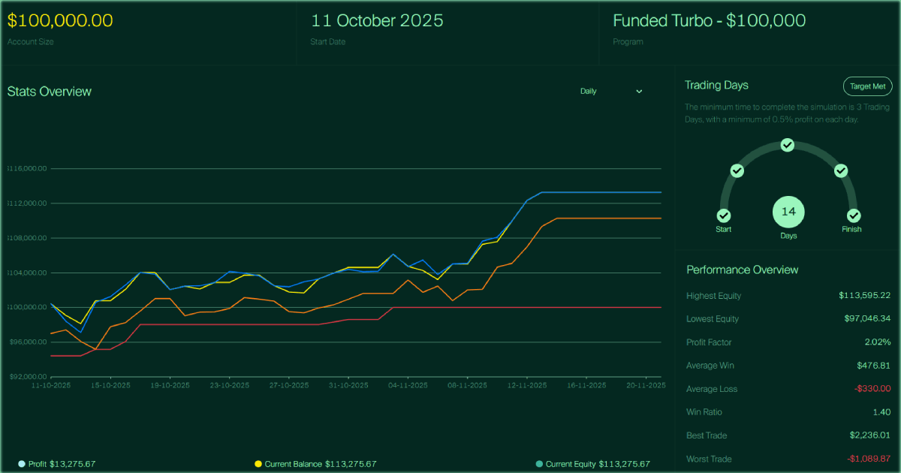The width and height of the screenshot is (901, 473).
Task: Click the 11-10-2025 x-axis date label
Action: point(51,385)
